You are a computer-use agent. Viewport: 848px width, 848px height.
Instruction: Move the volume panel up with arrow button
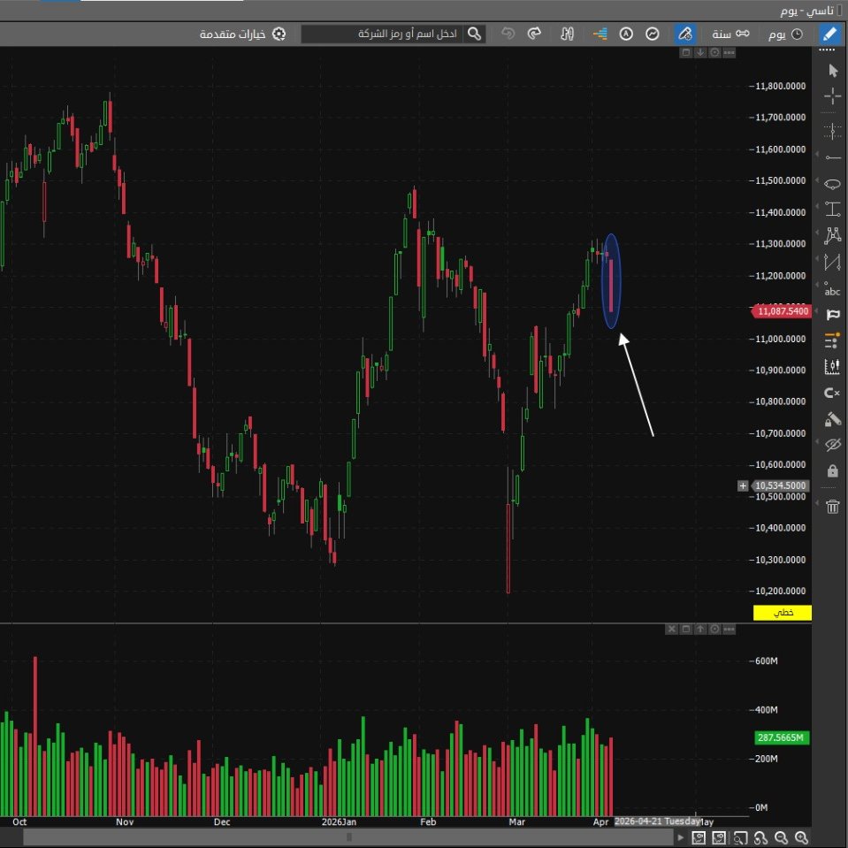pyautogui.click(x=698, y=629)
